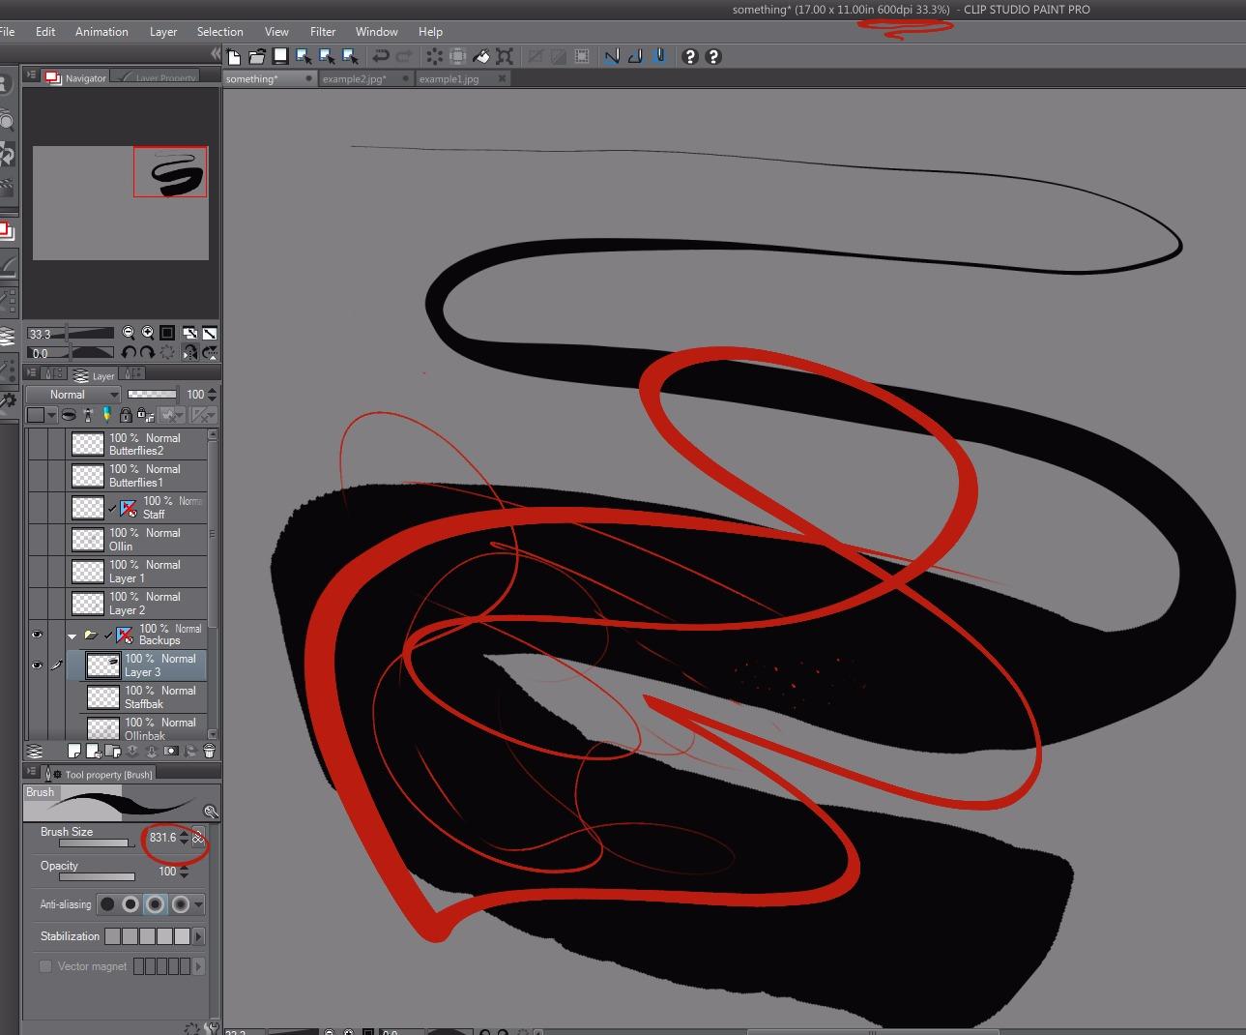Click the Delete layer trash icon
Image resolution: width=1246 pixels, height=1035 pixels.
209,751
